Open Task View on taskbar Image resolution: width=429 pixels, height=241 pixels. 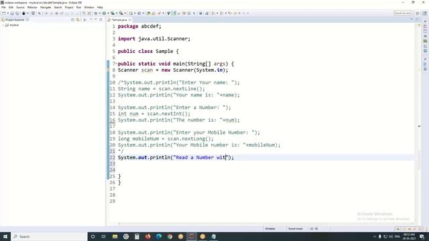(104, 236)
